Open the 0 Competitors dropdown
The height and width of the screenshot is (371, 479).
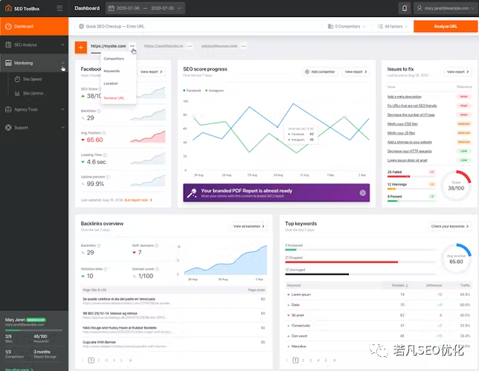pos(347,27)
